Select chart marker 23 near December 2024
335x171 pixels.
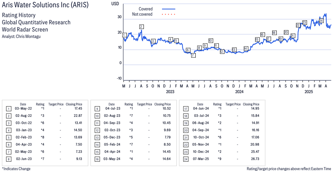304,23
